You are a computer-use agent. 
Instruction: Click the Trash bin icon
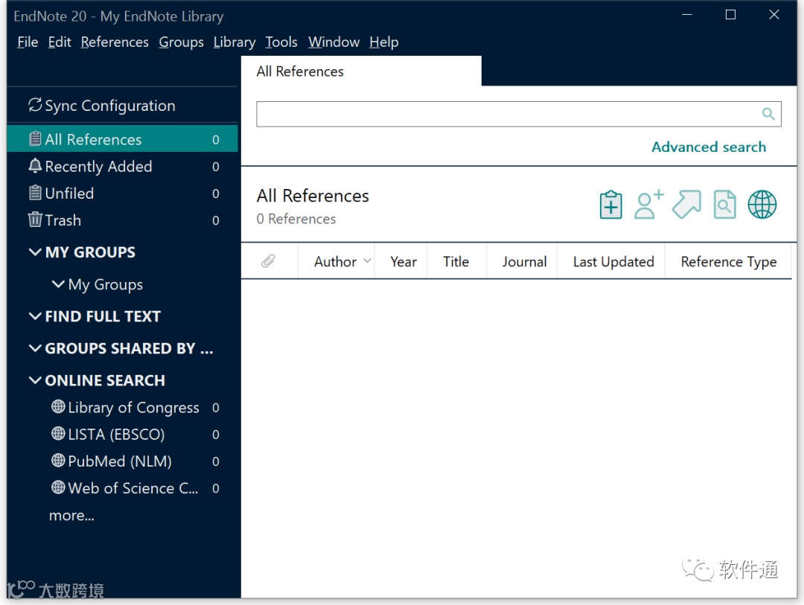[35, 220]
